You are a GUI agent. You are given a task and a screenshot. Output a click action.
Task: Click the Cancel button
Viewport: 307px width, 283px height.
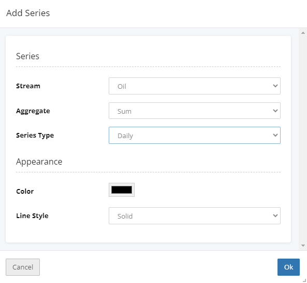tap(23, 267)
